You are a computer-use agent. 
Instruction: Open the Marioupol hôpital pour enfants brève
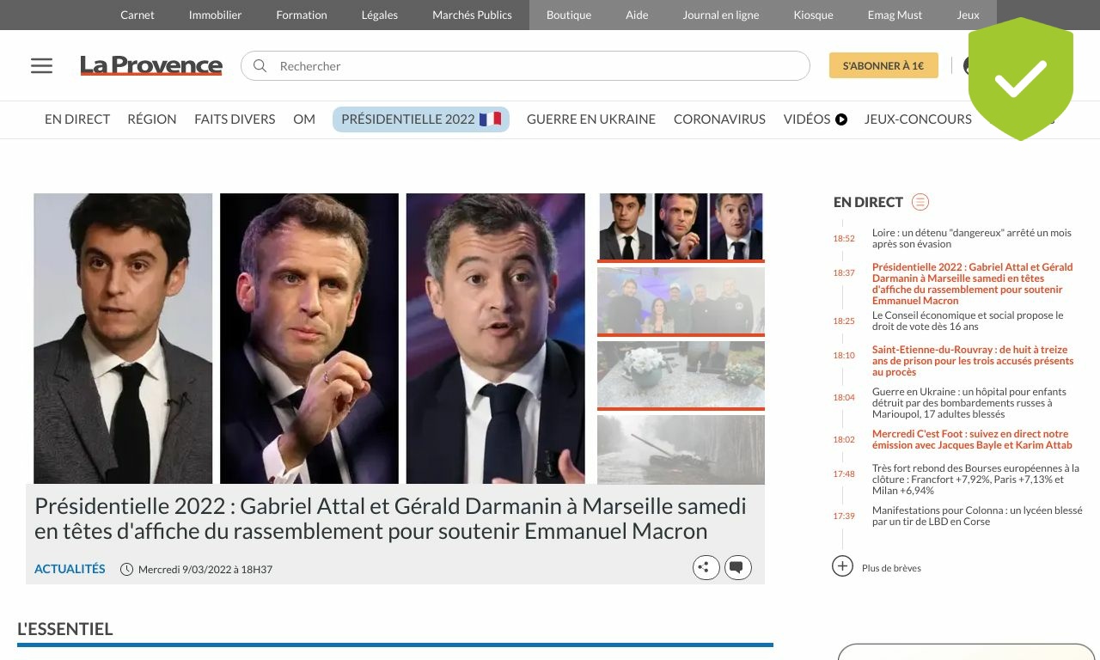pos(969,402)
